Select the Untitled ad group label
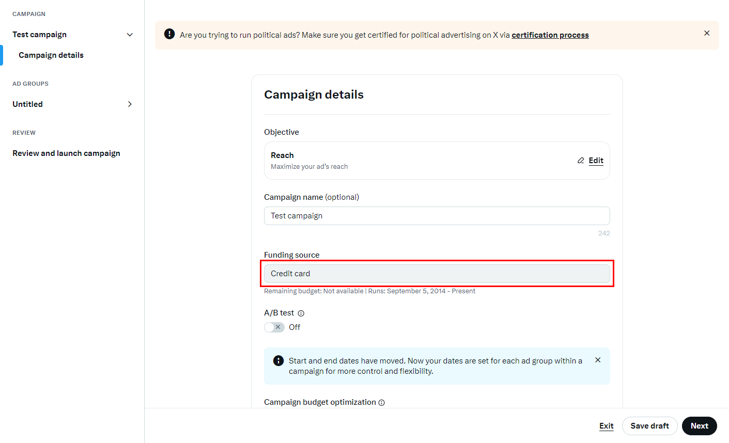 28,104
